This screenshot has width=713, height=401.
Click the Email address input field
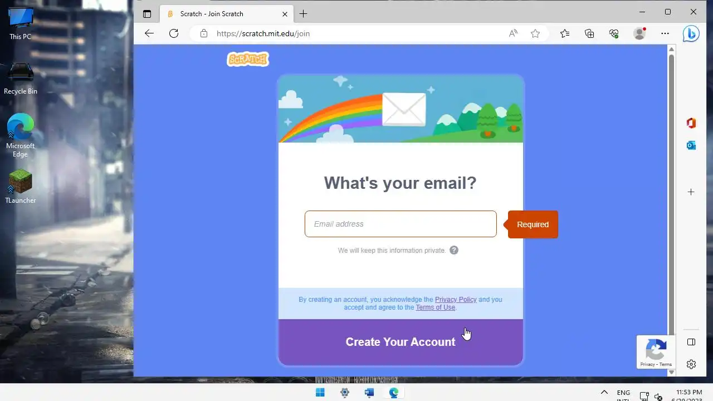tap(401, 224)
